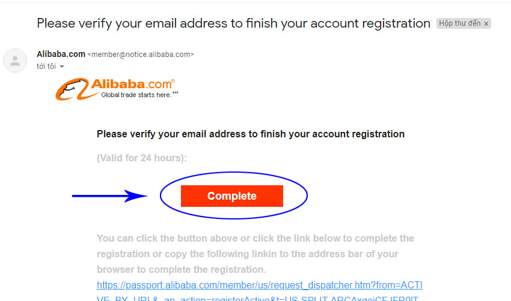Open the second wrapped line of verification URL

[x=257, y=298]
